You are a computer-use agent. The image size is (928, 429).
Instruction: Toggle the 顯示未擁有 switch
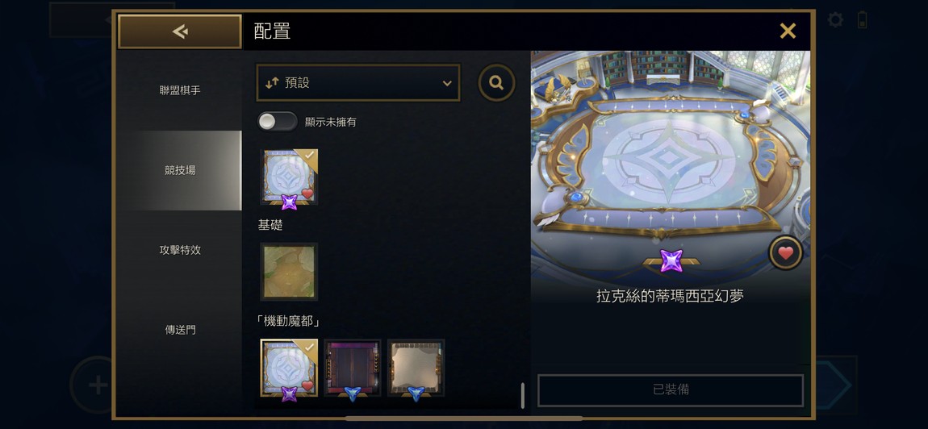[x=278, y=122]
